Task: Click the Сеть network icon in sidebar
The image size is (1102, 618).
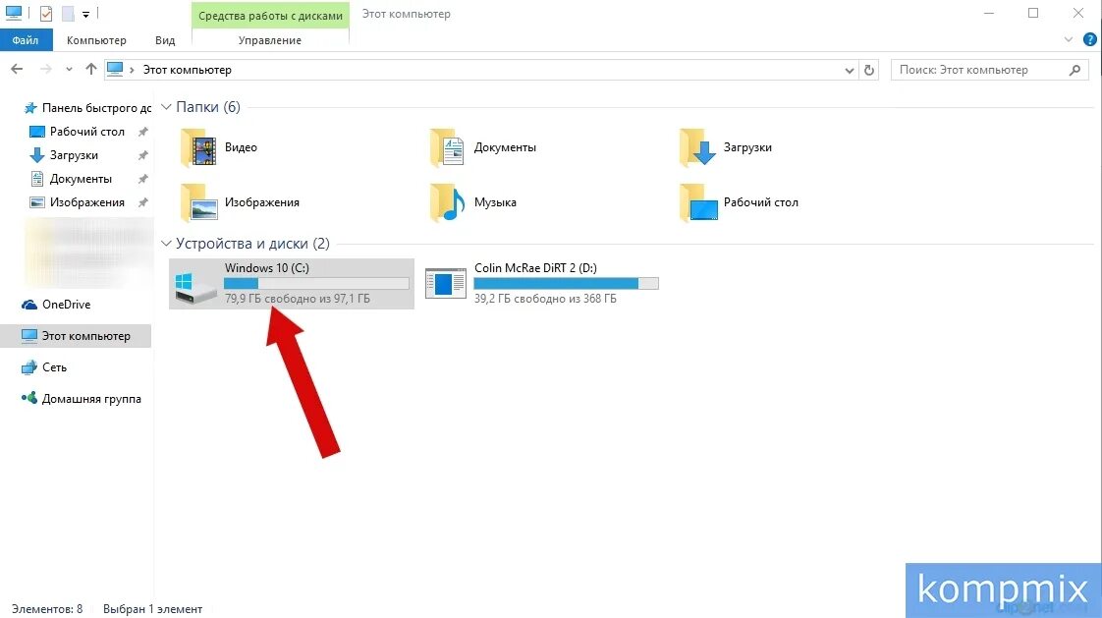Action: pos(28,367)
